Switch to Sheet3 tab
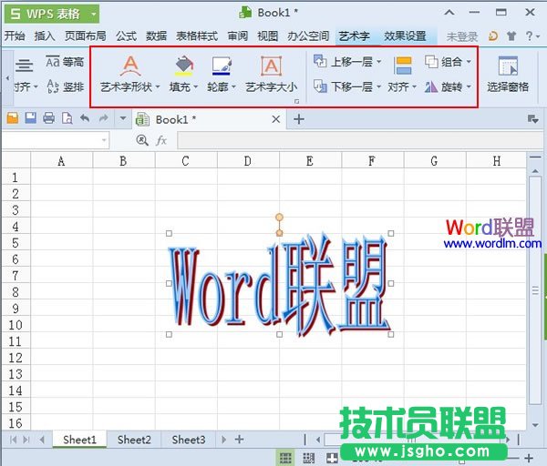This screenshot has height=466, width=547. pyautogui.click(x=189, y=440)
